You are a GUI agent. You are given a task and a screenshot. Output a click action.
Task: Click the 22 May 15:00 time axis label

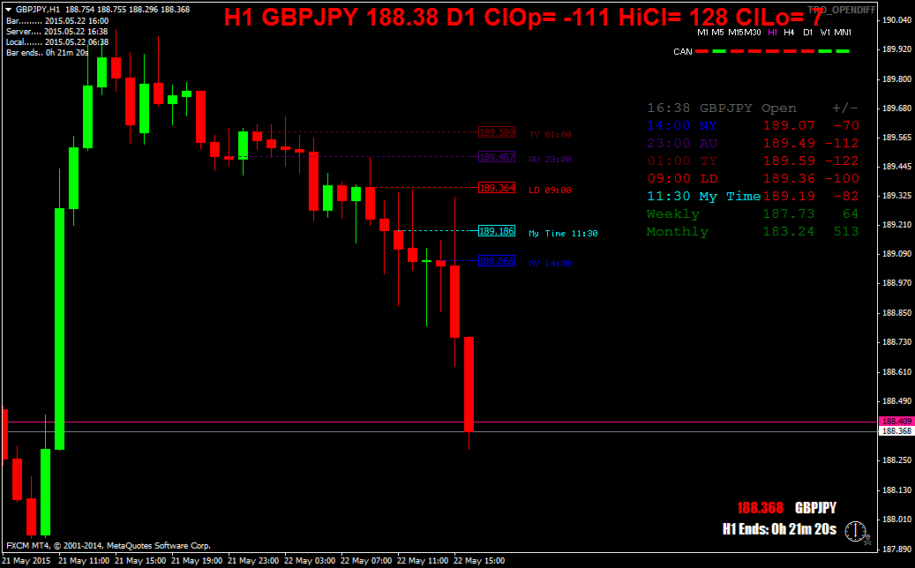479,560
